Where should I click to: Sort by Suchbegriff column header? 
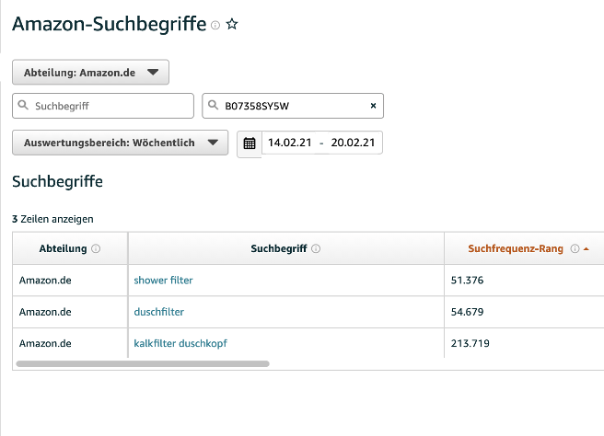(x=279, y=248)
